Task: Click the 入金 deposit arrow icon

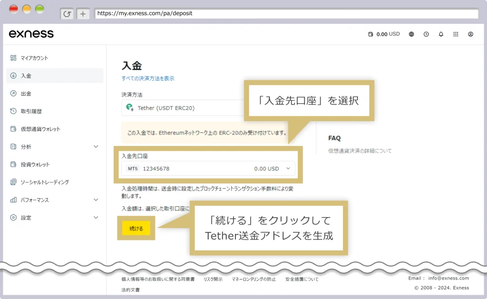Action: coord(13,76)
